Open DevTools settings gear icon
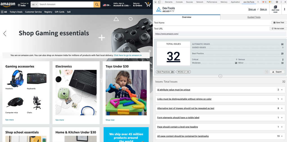The width and height of the screenshot is (287, 142). click(x=277, y=2)
